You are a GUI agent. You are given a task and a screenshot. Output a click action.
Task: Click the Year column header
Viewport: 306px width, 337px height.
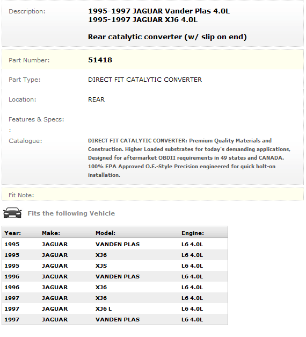(13, 233)
